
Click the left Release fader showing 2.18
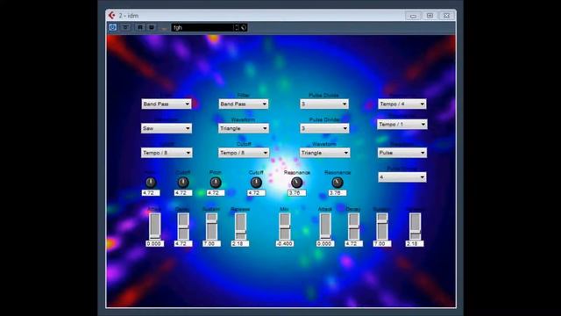[240, 226]
